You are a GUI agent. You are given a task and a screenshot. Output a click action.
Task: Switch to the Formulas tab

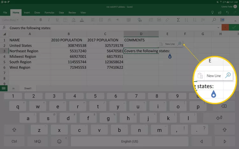(49, 13)
